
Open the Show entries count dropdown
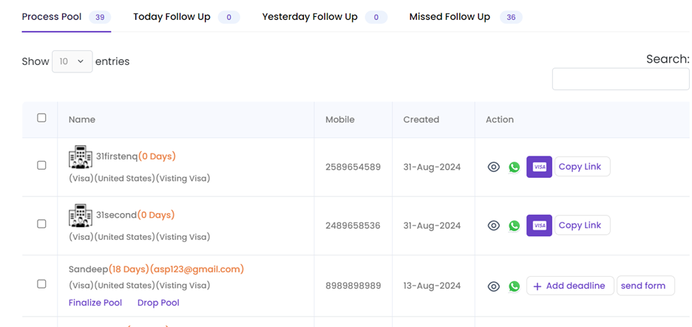click(72, 61)
